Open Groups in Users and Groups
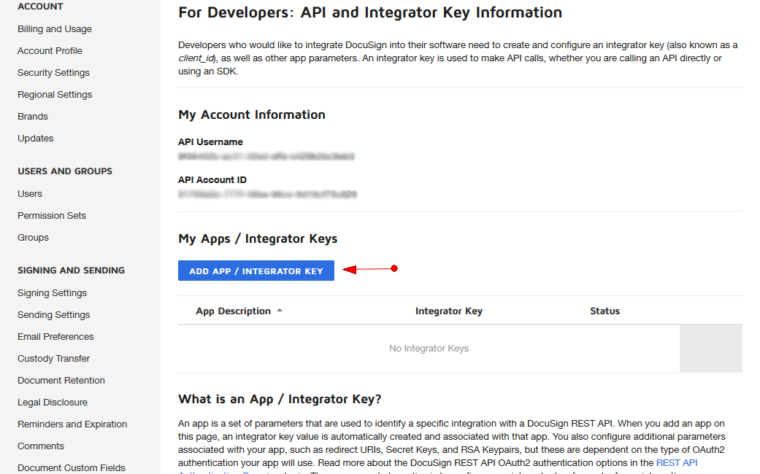The height and width of the screenshot is (474, 760). [x=33, y=237]
